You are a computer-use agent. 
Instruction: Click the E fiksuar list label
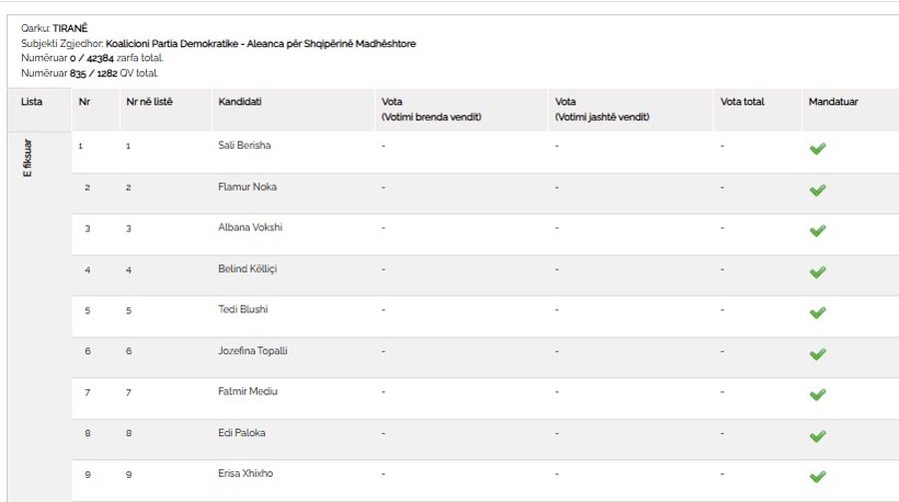pos(28,158)
